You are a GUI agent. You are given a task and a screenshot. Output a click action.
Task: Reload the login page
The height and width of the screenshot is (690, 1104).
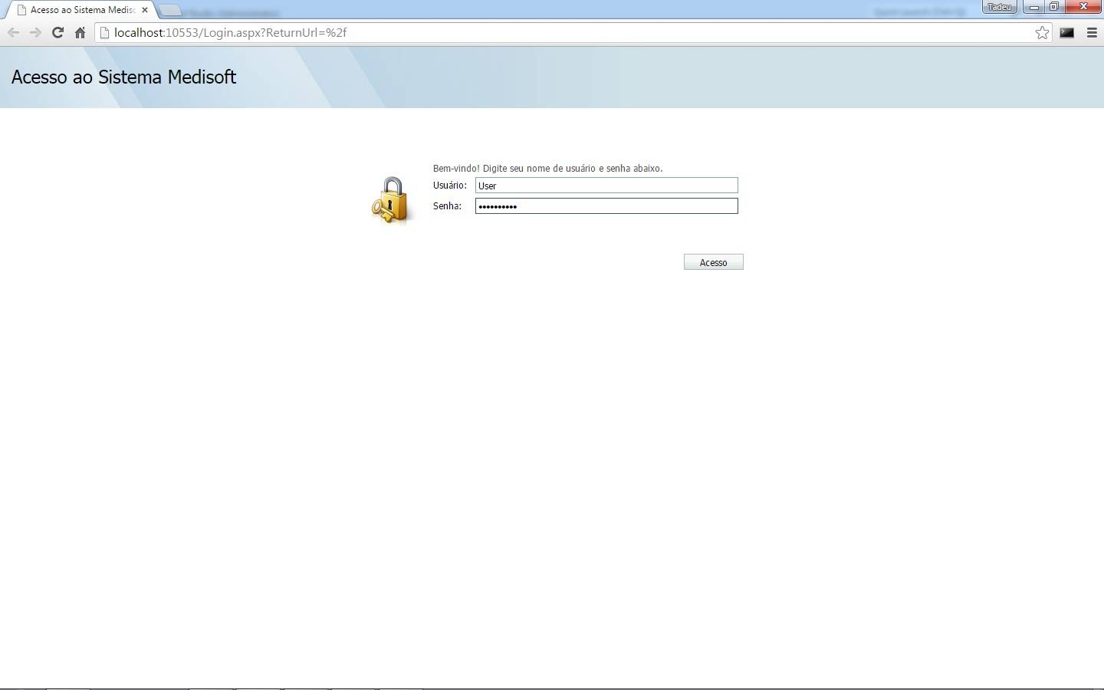58,32
